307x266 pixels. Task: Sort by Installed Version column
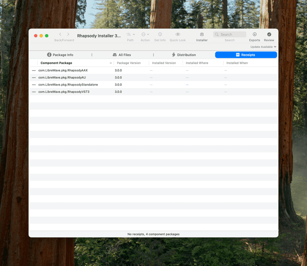pos(164,63)
